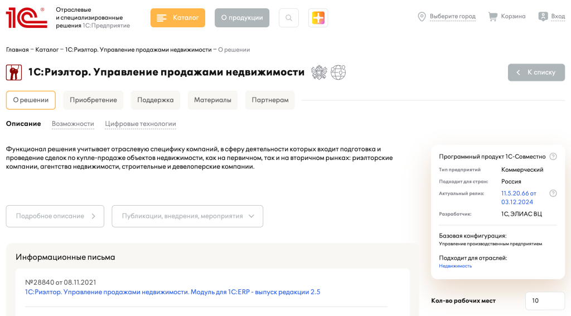Open information letter on ERP module release
Viewport: 571px width, 316px height.
coord(173,292)
